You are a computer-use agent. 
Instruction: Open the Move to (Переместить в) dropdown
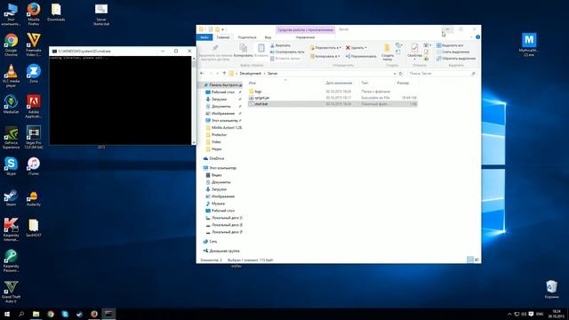point(325,47)
